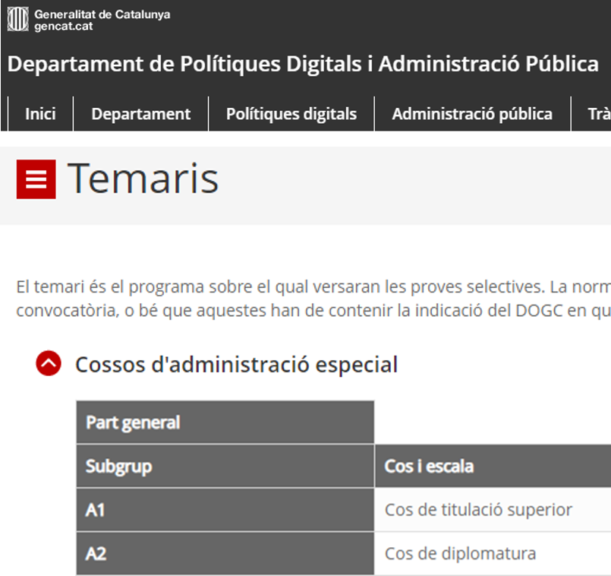Open Cos de titulació superior entry
This screenshot has width=611, height=576.
tap(478, 510)
